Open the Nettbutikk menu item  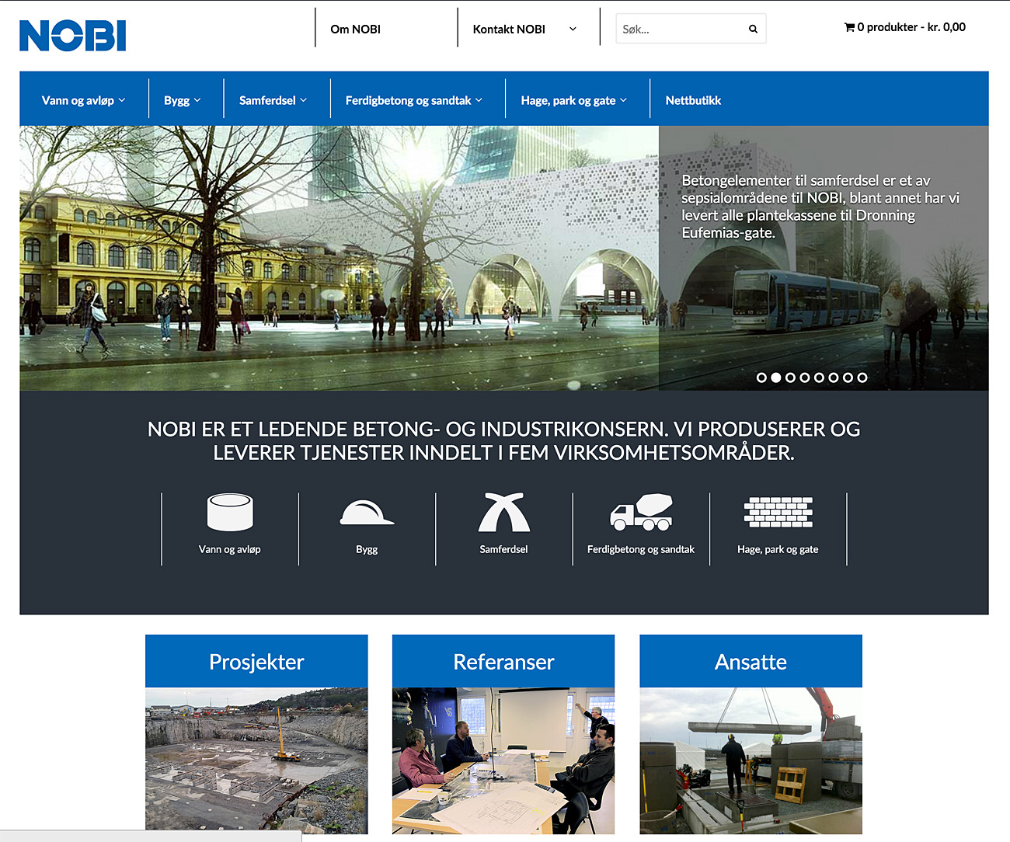point(693,100)
